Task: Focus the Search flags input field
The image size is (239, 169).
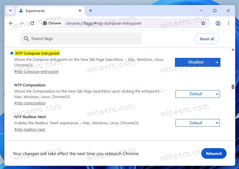Action: coord(81,39)
